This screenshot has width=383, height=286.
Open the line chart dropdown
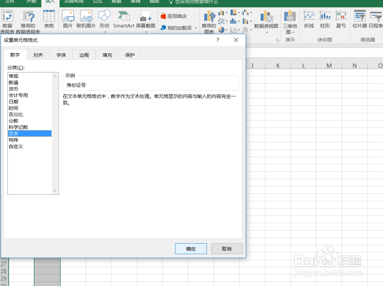click(223, 21)
